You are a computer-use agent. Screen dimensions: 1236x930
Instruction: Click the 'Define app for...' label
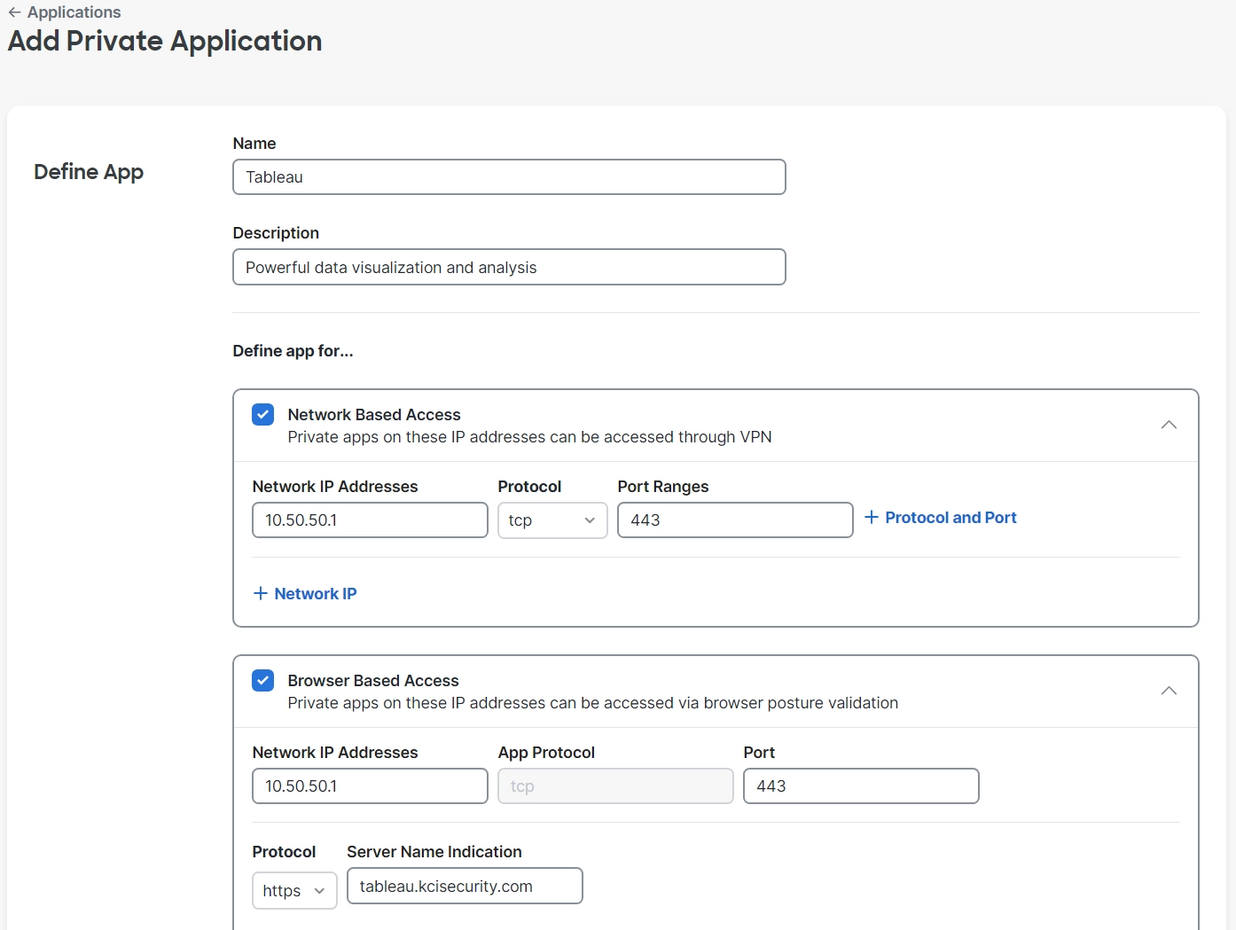[x=293, y=351]
